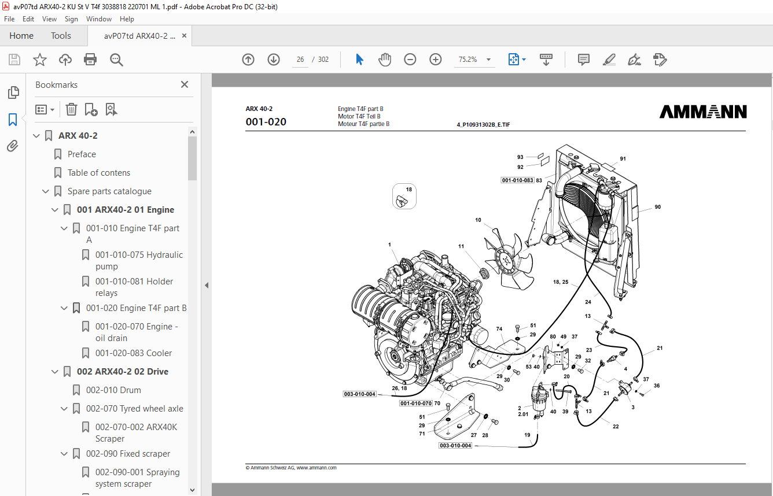Open the Help menu
The image size is (773, 496).
127,19
